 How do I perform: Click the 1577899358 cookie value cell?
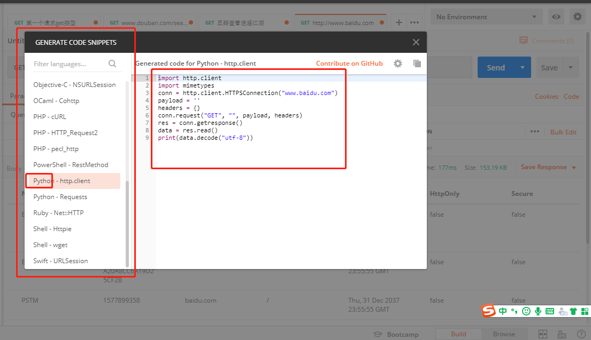tap(121, 301)
